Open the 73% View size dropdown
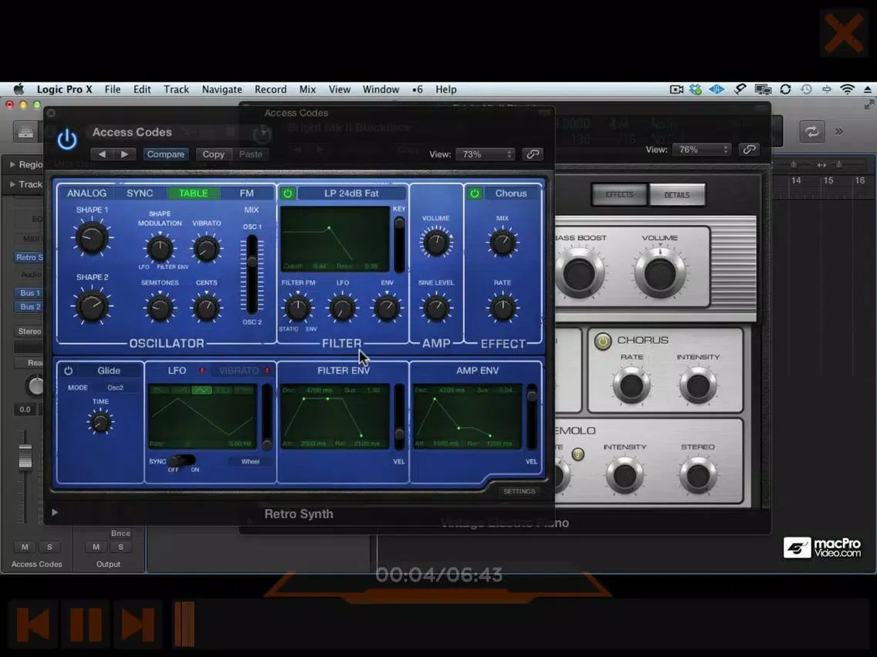The width and height of the screenshot is (877, 657). click(486, 154)
